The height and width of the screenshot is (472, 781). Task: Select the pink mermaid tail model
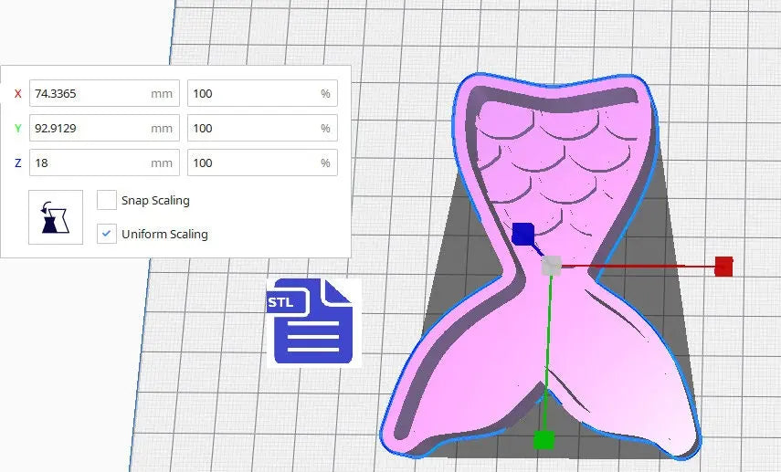621,365
